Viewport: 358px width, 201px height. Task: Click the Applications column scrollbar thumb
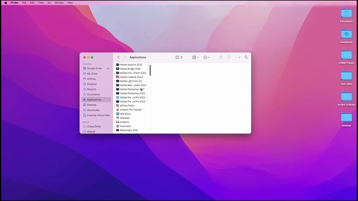[150, 70]
